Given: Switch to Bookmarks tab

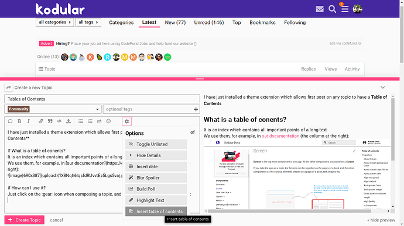Looking at the screenshot, I should click(x=262, y=23).
